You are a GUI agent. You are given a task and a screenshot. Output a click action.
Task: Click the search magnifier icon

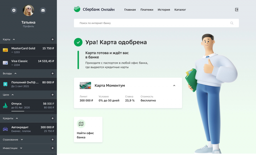pyautogui.click(x=232, y=23)
